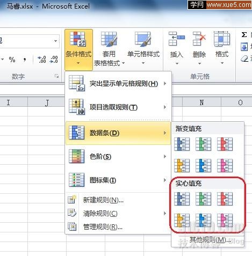Viewport: 252px width, 256px height.
Task: Choose green gradient fill data bar
Action: 203,144
